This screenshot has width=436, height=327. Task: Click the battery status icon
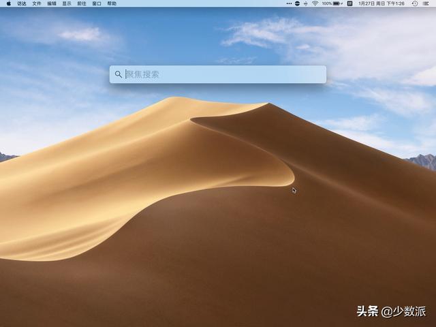coord(337,3)
